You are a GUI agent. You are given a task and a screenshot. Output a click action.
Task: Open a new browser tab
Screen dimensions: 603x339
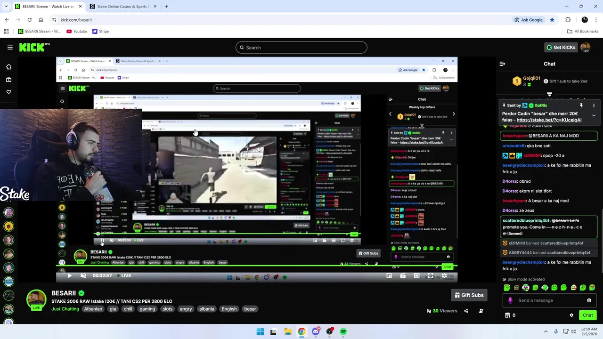(x=166, y=7)
